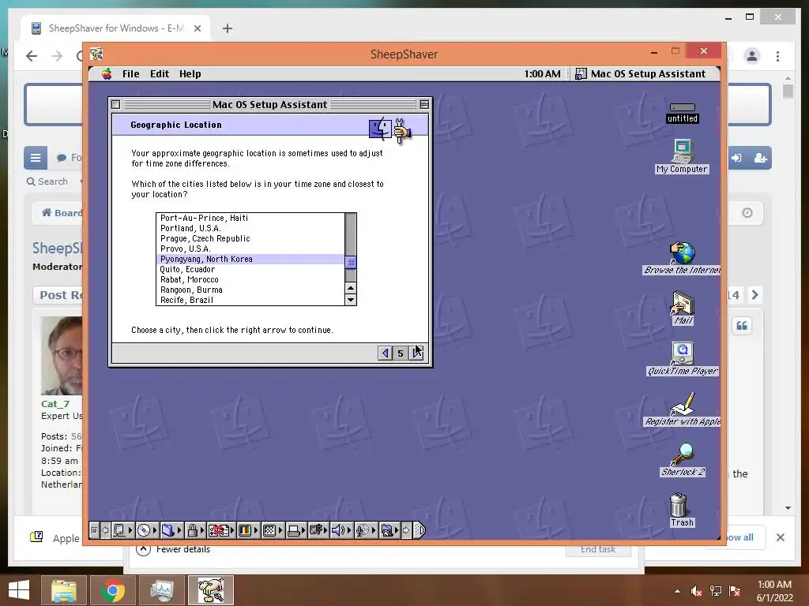The width and height of the screenshot is (809, 606).
Task: Switch to Task Manager from the taskbar
Action: [162, 590]
